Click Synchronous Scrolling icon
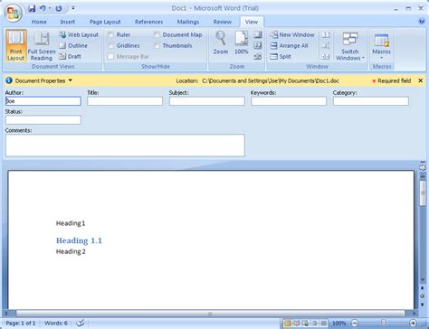 [326, 45]
